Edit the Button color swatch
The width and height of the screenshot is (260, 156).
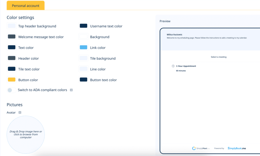click(11, 80)
